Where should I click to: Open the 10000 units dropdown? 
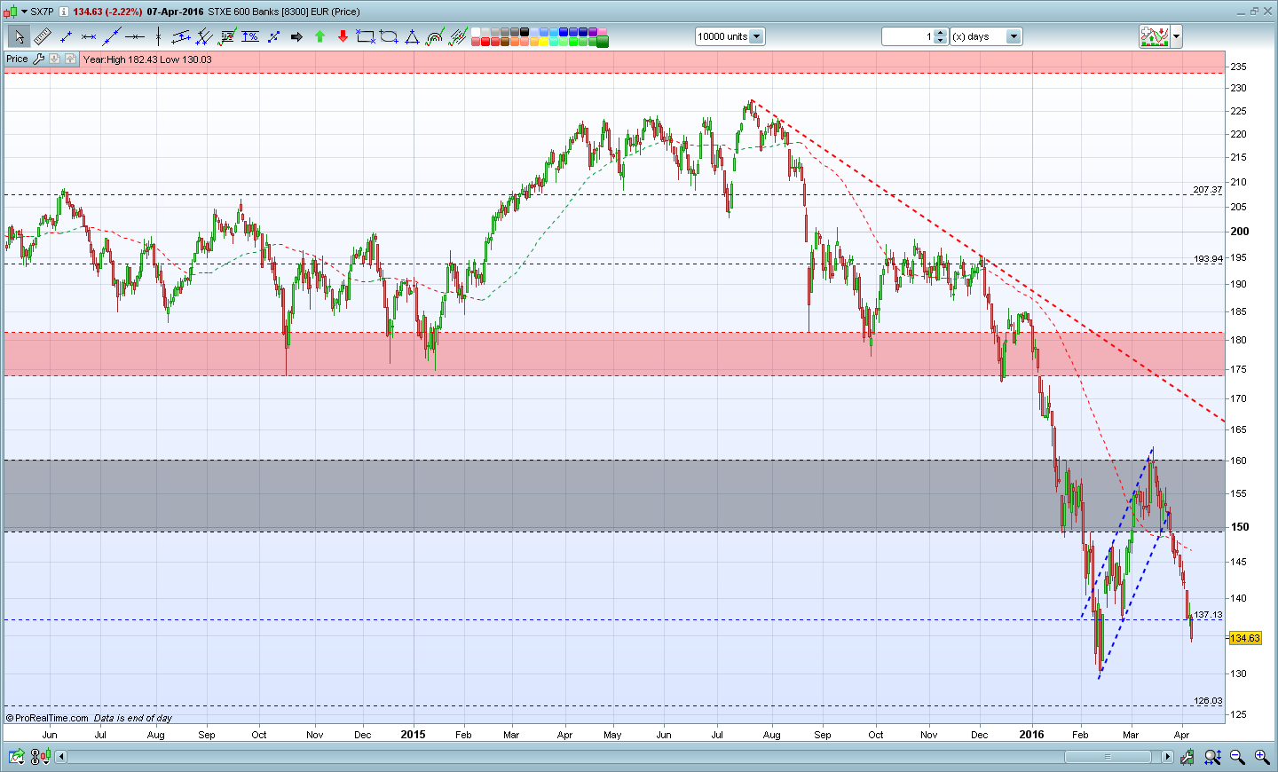click(x=756, y=36)
